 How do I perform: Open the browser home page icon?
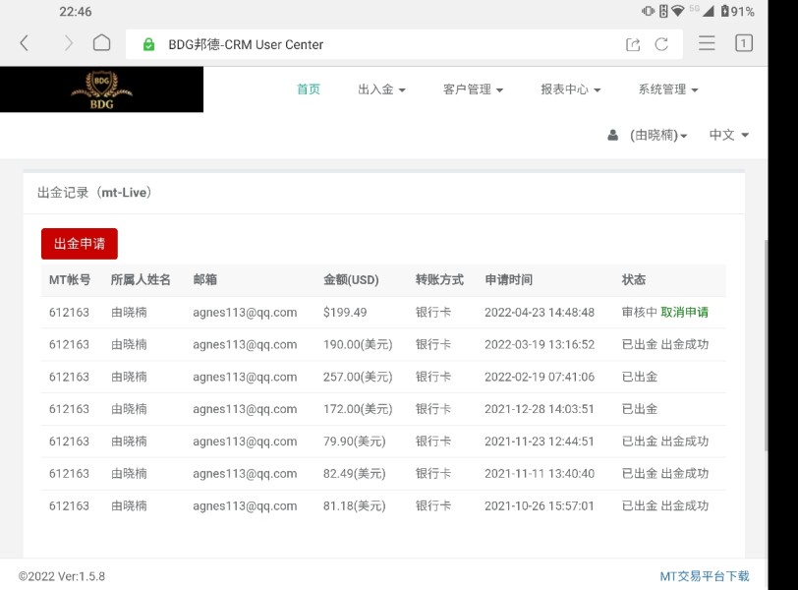(x=102, y=42)
